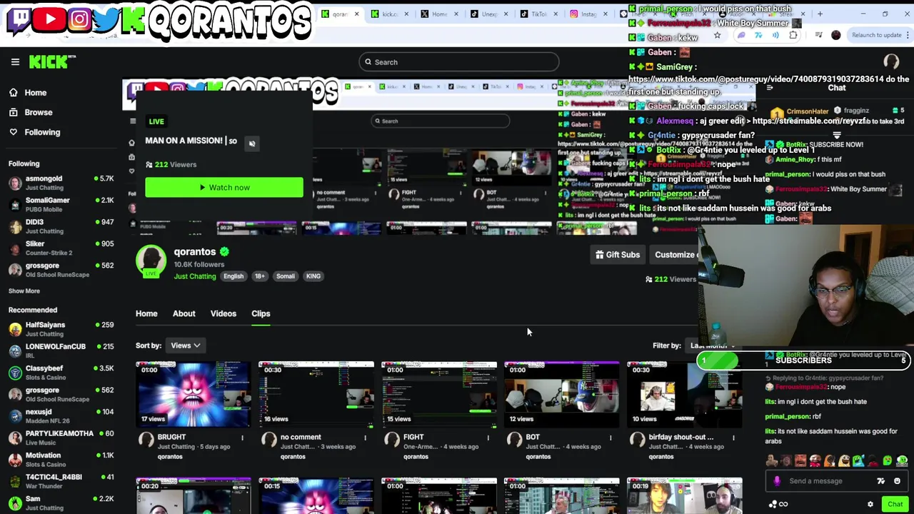Open the BRUGHT clip thumbnail

pos(194,395)
